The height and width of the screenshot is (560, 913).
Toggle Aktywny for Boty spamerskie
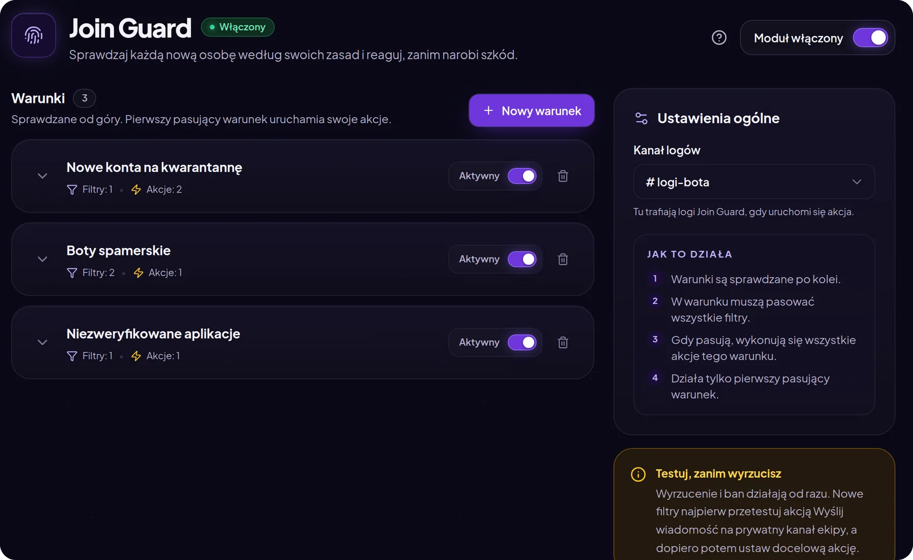(522, 259)
